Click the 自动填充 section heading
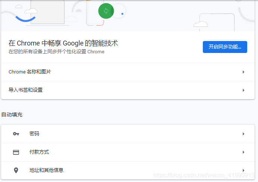This screenshot has width=258, height=182. coord(12,114)
